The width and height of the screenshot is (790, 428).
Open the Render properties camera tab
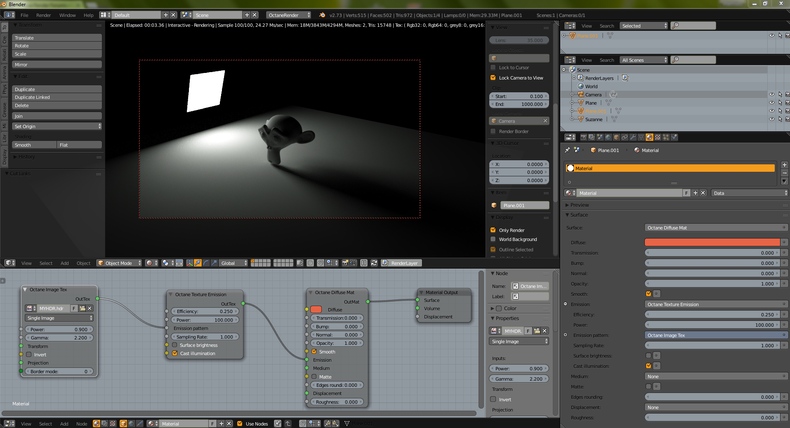[x=584, y=137]
